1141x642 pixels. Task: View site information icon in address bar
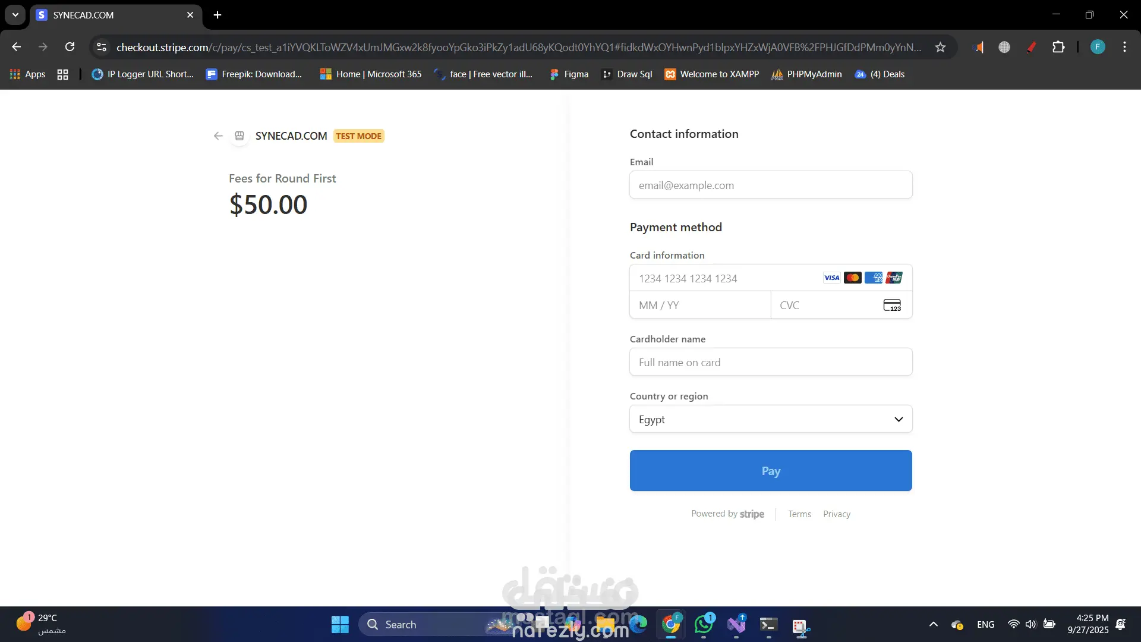(102, 48)
